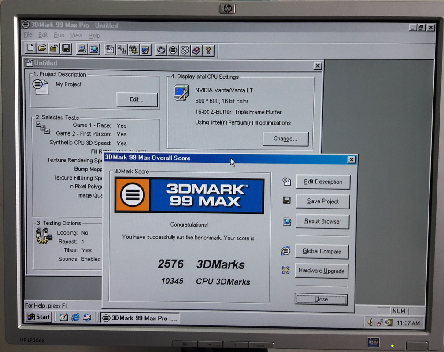Click the Sounds: Enabled option text
Screen dimensions: 444x352
[80, 259]
